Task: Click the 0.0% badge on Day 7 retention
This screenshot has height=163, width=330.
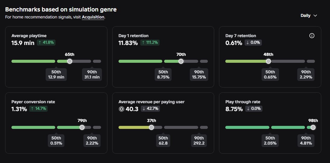Action: 253,43
